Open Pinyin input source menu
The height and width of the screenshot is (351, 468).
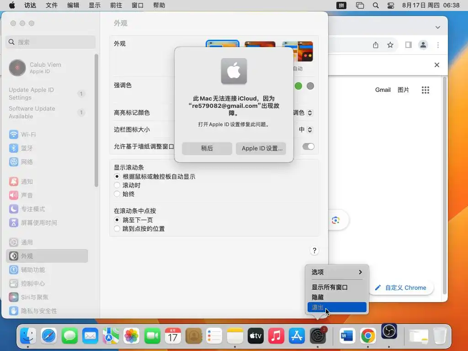click(x=341, y=5)
